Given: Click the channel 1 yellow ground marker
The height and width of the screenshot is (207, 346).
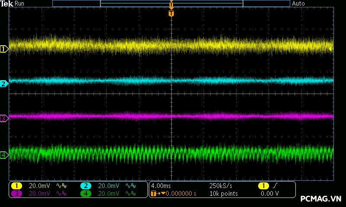Looking at the screenshot, I should pyautogui.click(x=4, y=49).
